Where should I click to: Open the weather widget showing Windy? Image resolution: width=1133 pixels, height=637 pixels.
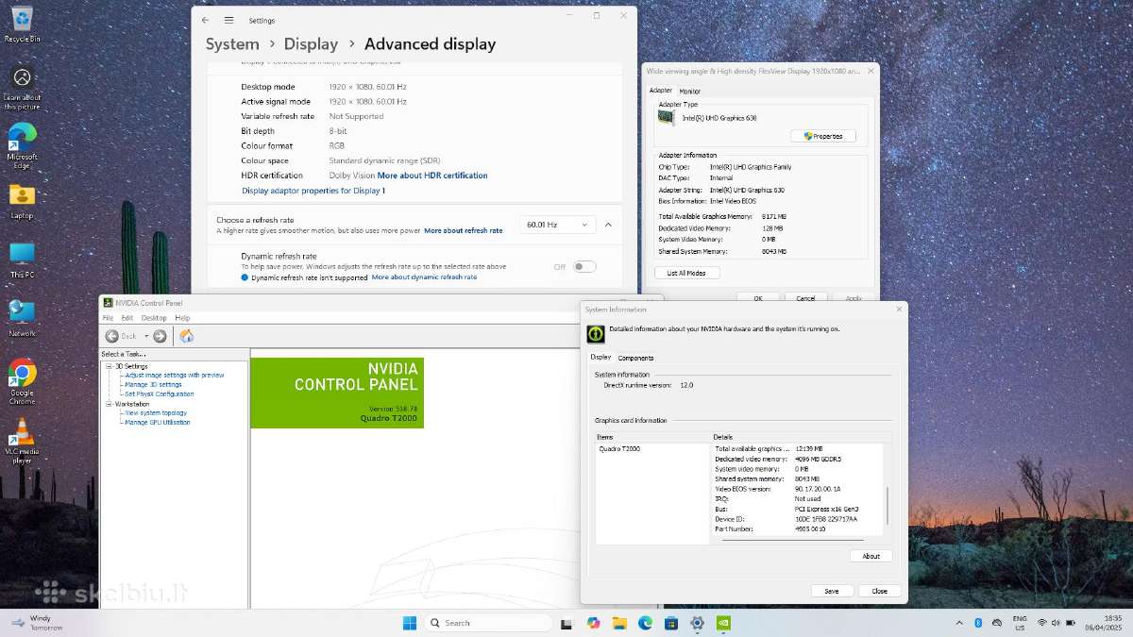tap(36, 623)
